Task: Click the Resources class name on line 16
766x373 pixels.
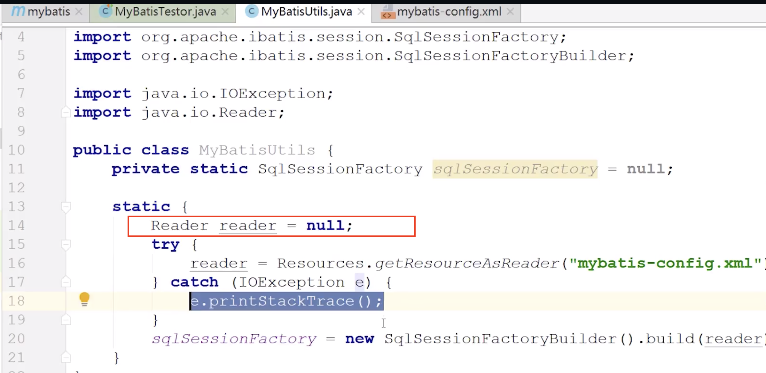Action: coord(320,263)
